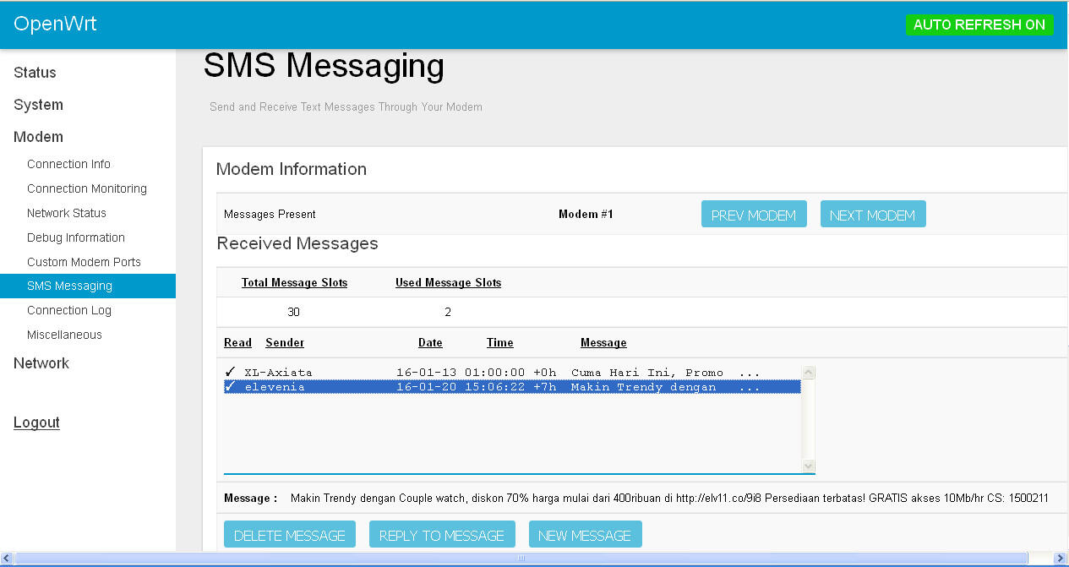Toggle AUTO REFRESH off
This screenshot has height=567, width=1069.
[979, 25]
